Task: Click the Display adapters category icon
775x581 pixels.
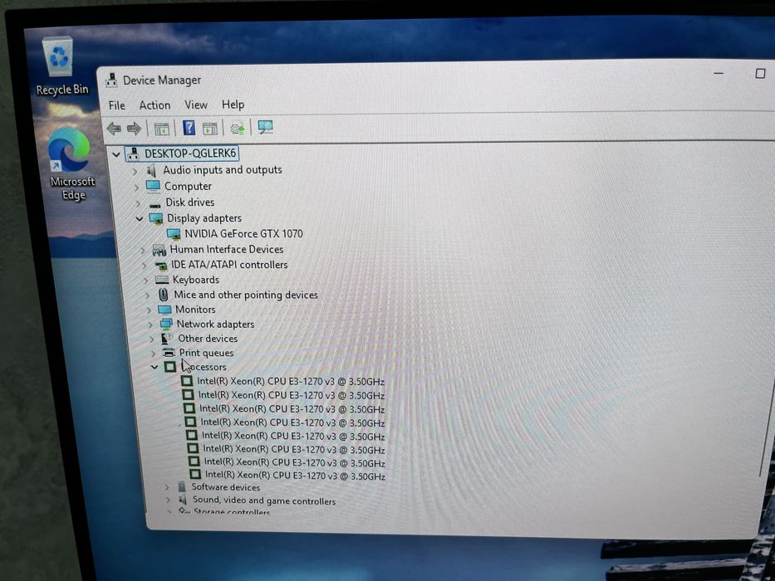Action: (156, 219)
